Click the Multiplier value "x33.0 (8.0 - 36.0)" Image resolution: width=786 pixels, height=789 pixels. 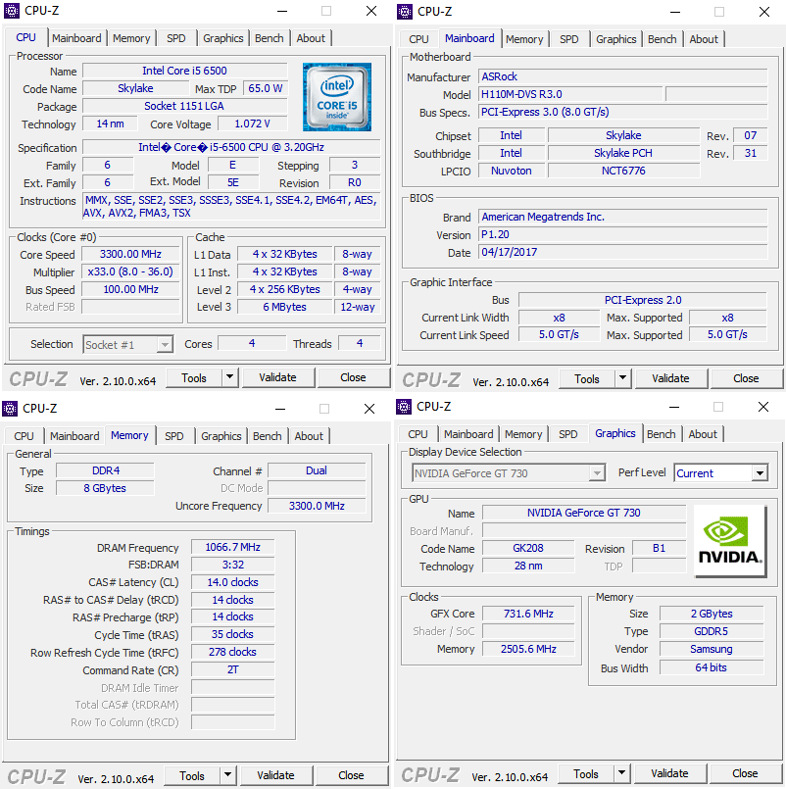130,271
